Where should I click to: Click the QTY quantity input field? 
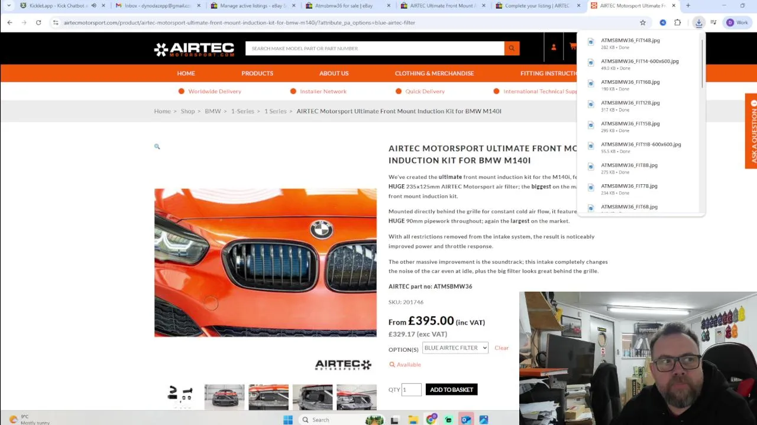(412, 390)
